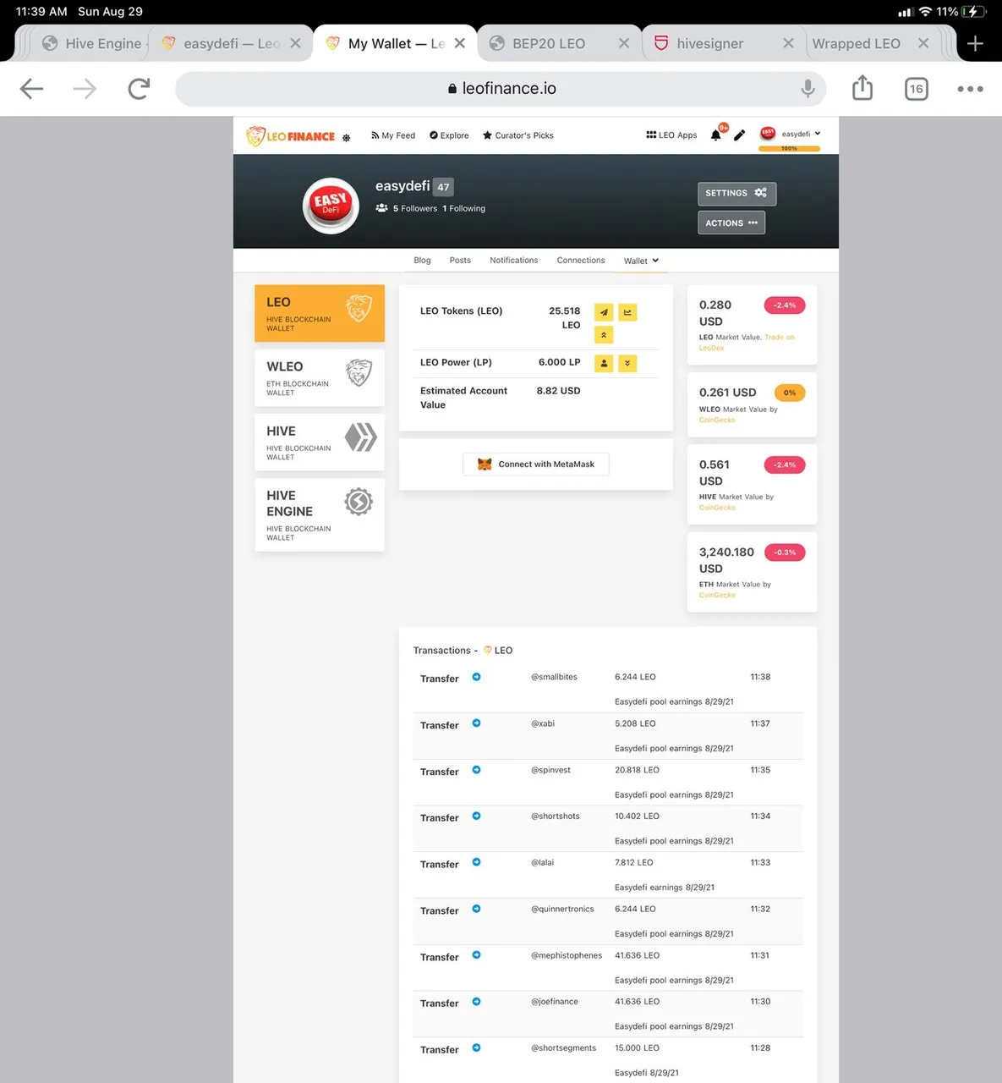
Task: Click the leofinance.io address bar
Action: coord(501,89)
